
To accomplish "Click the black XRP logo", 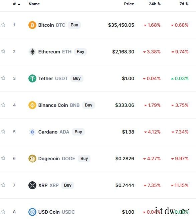I will click(32, 185).
